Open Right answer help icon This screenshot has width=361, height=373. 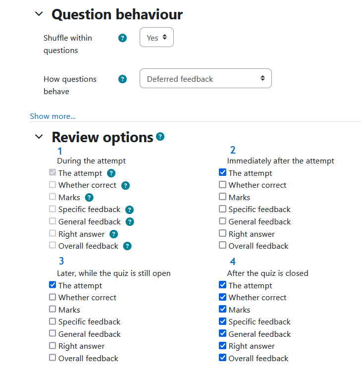click(x=114, y=234)
